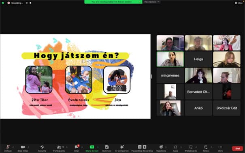Expand video options arrow beside Stop Video
This screenshot has height=153, width=245.
click(28, 147)
